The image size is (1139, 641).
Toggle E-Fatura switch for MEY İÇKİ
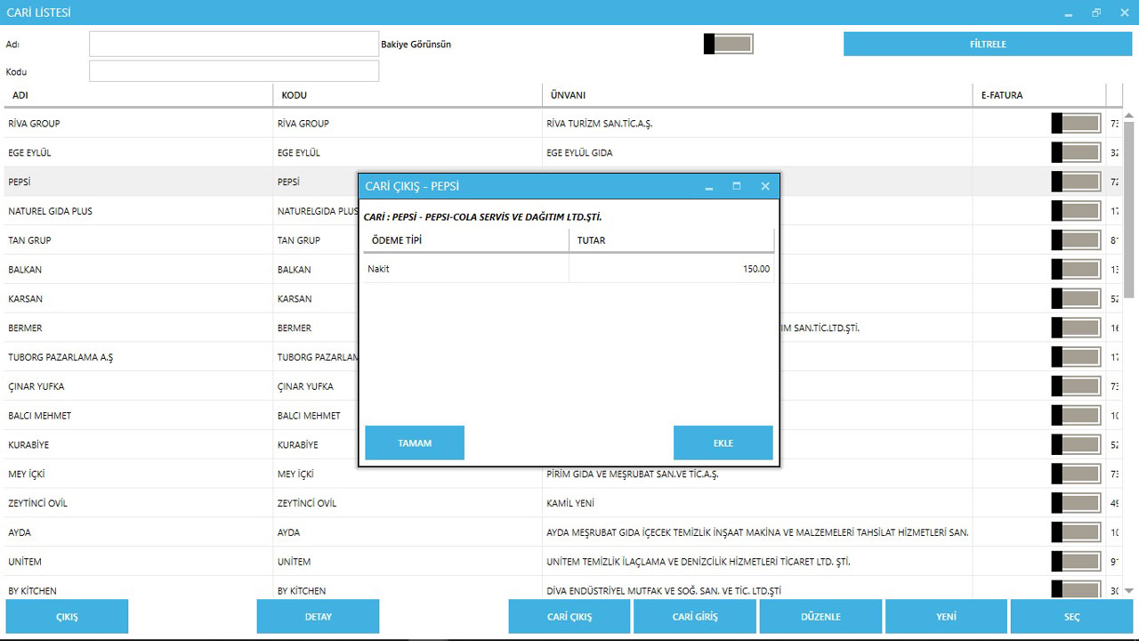point(1077,474)
